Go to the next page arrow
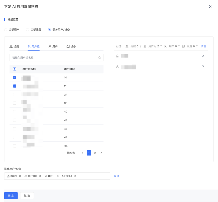The image size is (218, 202). coord(101,153)
